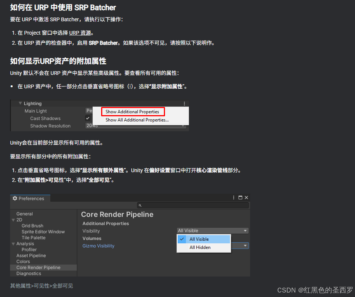Pick All Visible in dropdown list
Image resolution: width=355 pixels, height=297 pixels.
tap(204, 239)
